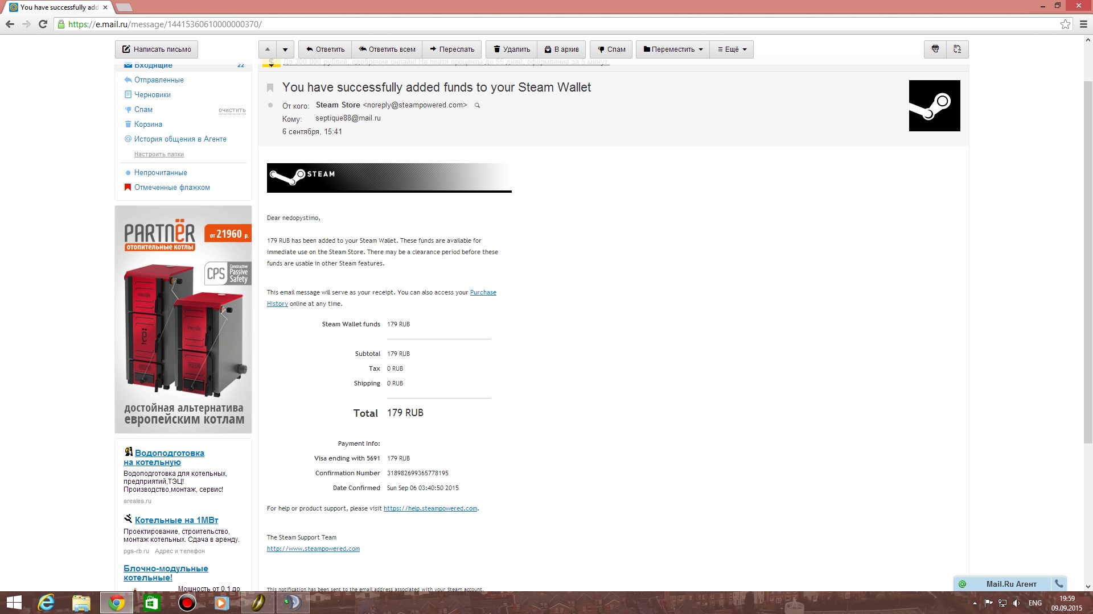The width and height of the screenshot is (1093, 614).
Task: Open Котельные на 1МВт ad link
Action: click(x=176, y=520)
